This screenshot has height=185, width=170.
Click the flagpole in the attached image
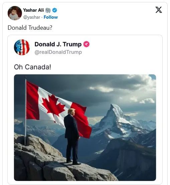click(x=25, y=111)
